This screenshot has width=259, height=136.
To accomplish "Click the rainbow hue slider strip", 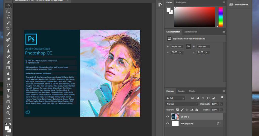I will 221,17.
